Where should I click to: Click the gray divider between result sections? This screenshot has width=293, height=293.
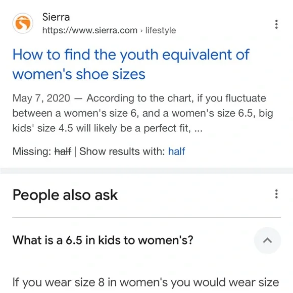(146, 171)
